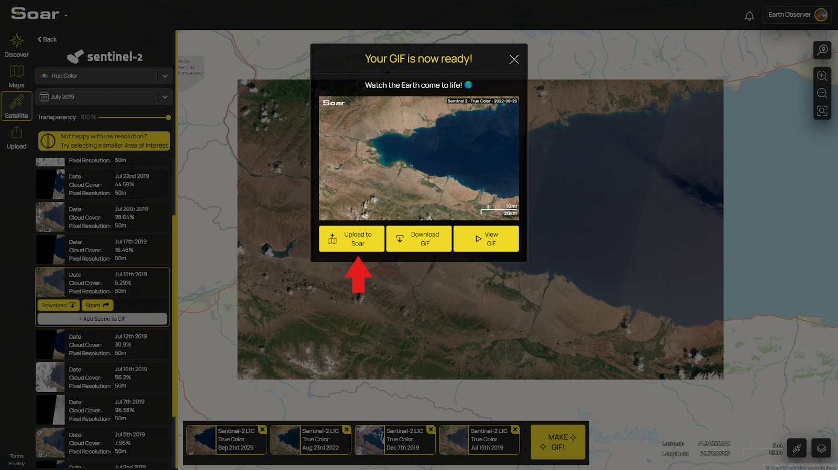Click the low resolution hint banner
The width and height of the screenshot is (838, 470).
[x=104, y=141]
